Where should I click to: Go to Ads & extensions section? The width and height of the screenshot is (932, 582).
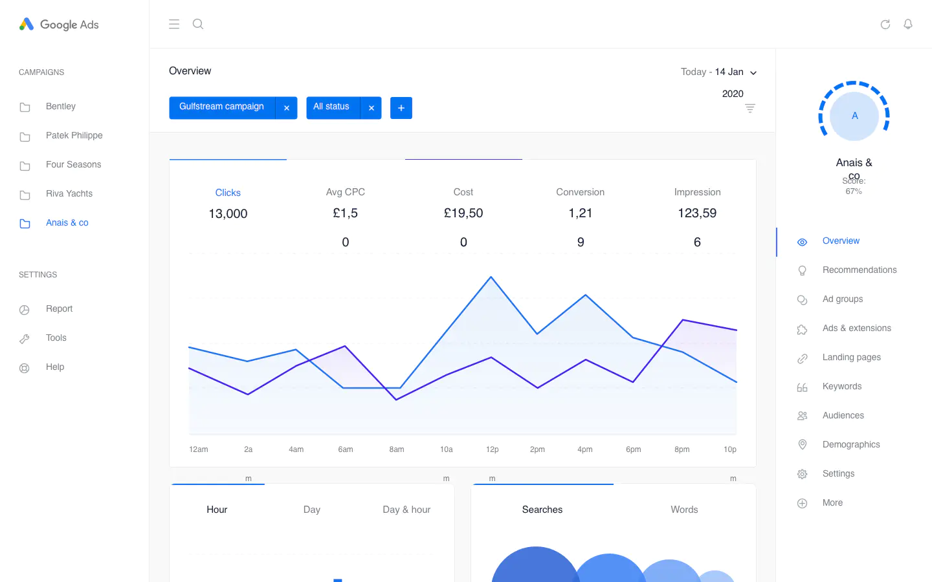point(857,328)
